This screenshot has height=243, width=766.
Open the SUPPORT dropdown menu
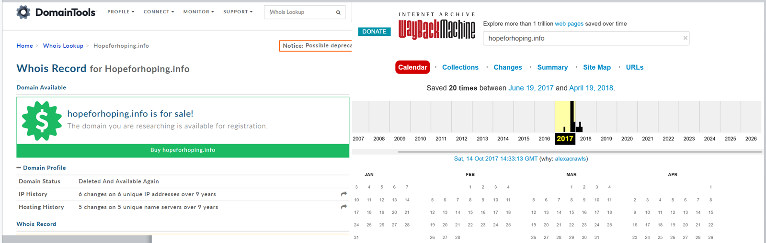tap(238, 11)
